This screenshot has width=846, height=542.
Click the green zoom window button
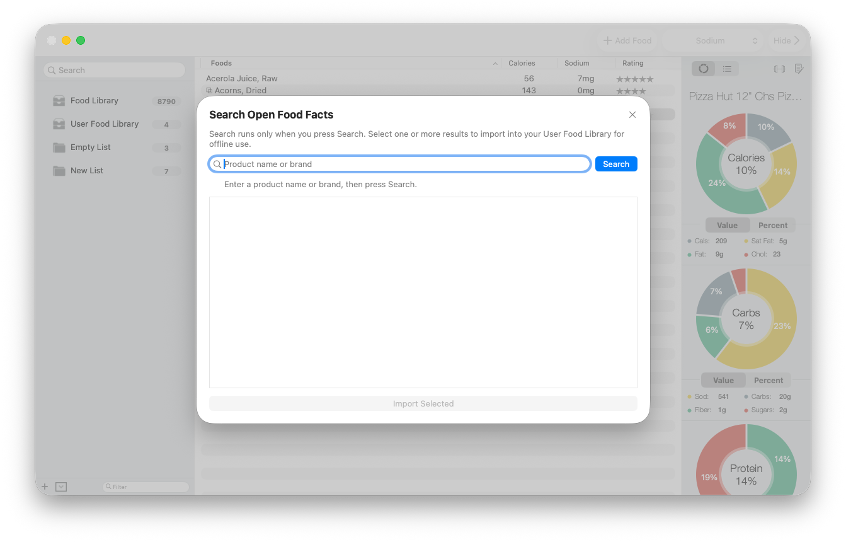pyautogui.click(x=81, y=40)
